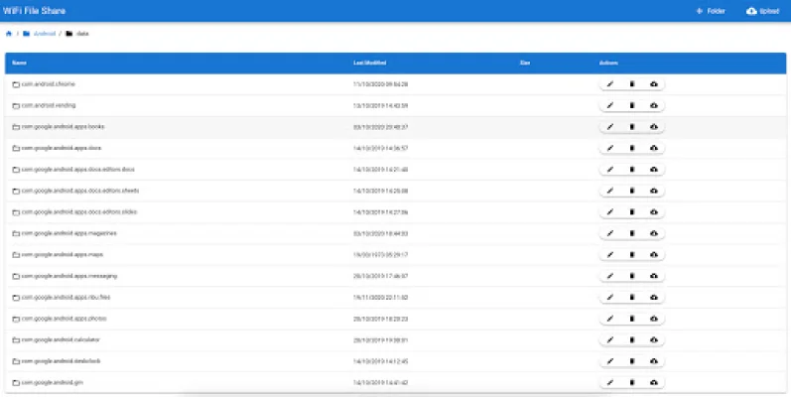Viewport: 791px width, 397px height.
Task: Download com.google.android.apps.docs.editors.sheets folder
Action: pyautogui.click(x=654, y=191)
